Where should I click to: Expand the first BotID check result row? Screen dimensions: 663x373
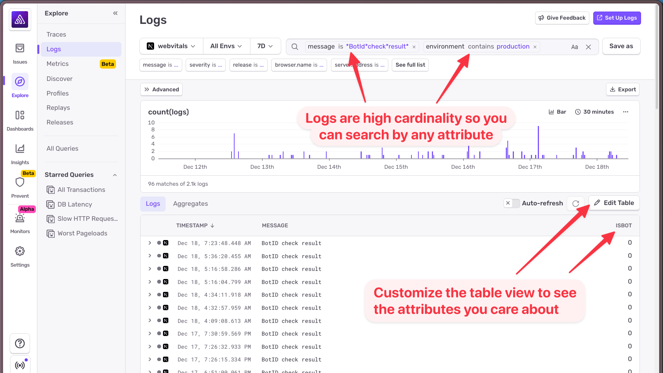(149, 243)
